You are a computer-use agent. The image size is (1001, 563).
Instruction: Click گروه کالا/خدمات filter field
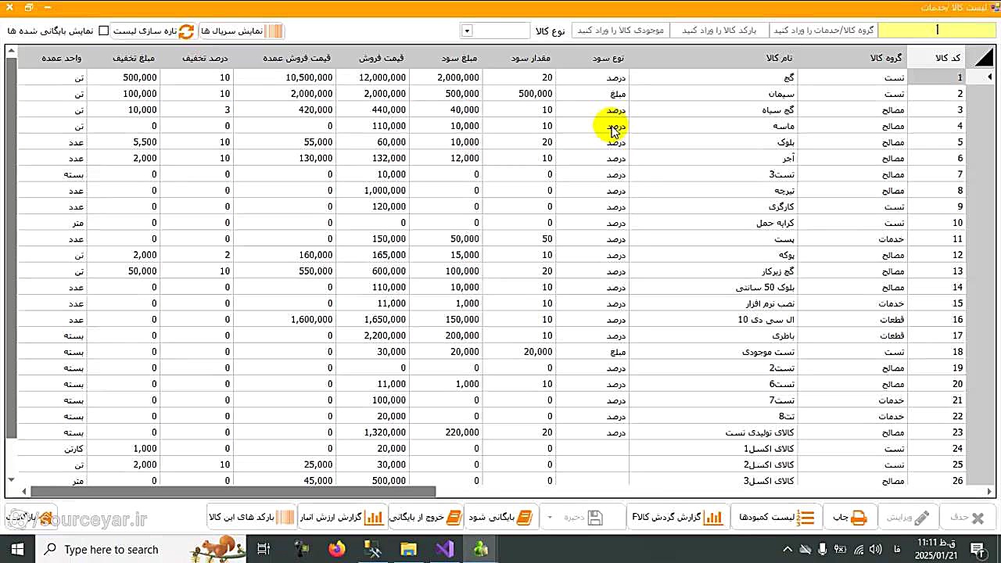823,30
